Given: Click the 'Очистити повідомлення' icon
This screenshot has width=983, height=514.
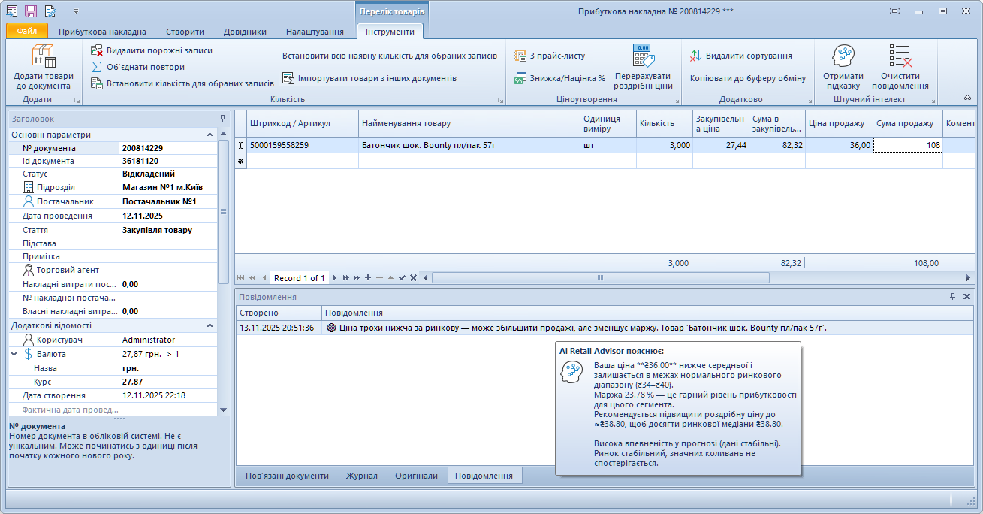Looking at the screenshot, I should tap(900, 57).
